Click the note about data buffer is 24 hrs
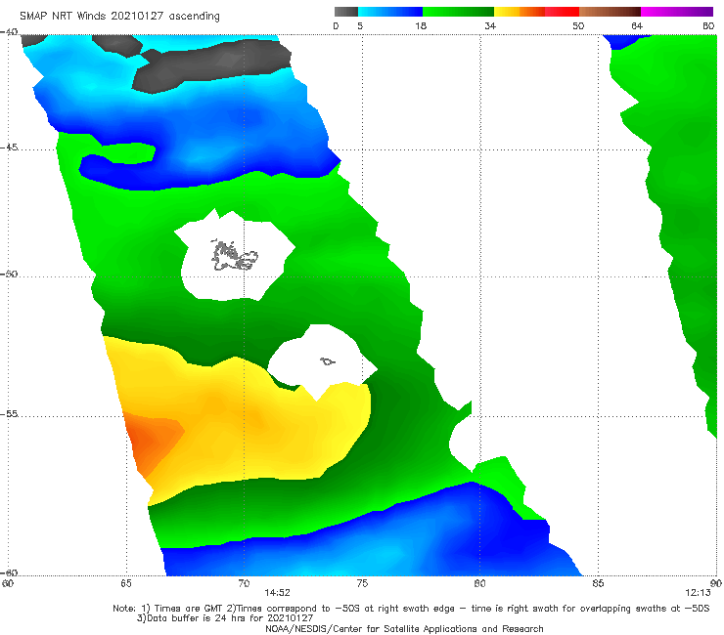 click(x=225, y=618)
